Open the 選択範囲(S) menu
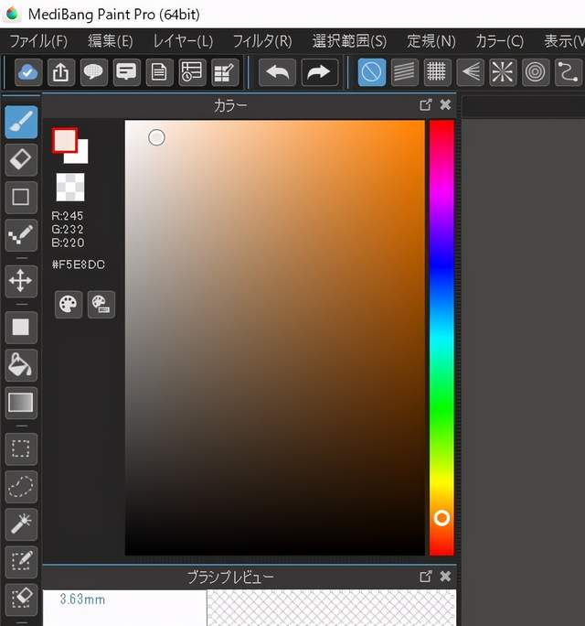585x626 pixels. (349, 41)
